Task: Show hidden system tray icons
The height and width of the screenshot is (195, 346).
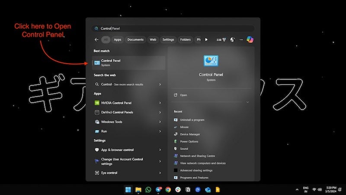Action: pos(297,190)
